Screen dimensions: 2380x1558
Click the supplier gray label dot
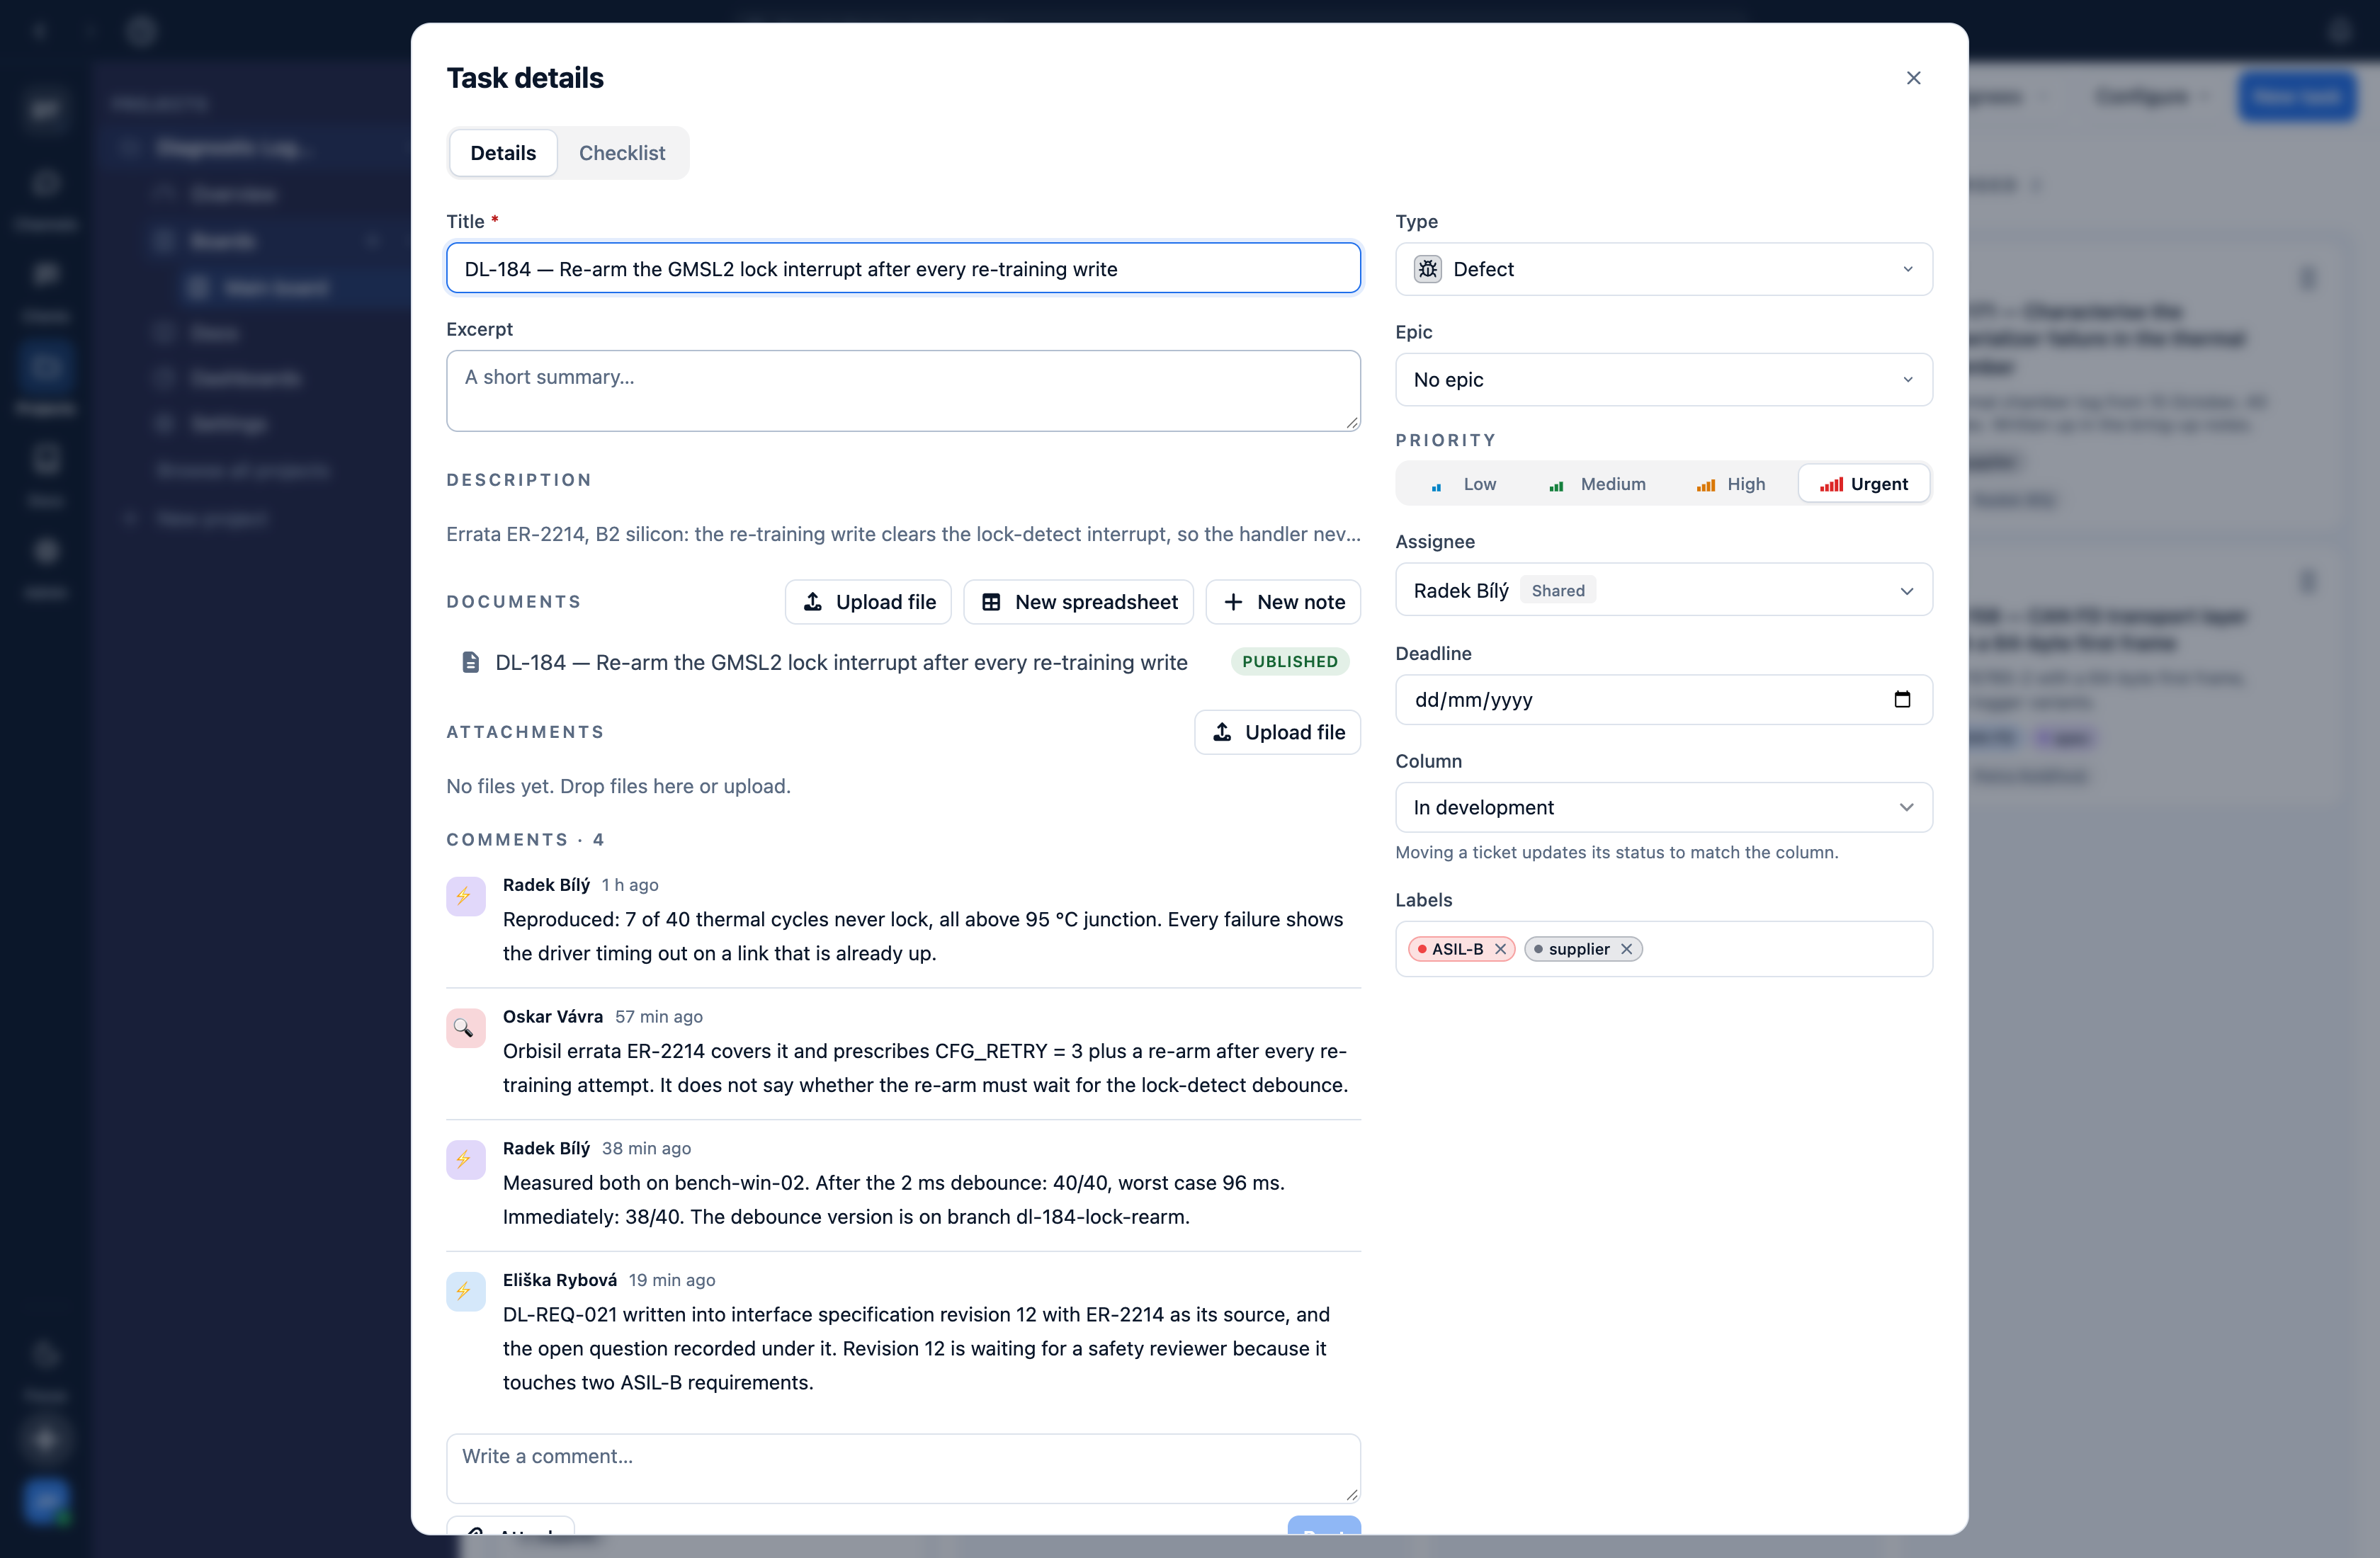[1537, 949]
